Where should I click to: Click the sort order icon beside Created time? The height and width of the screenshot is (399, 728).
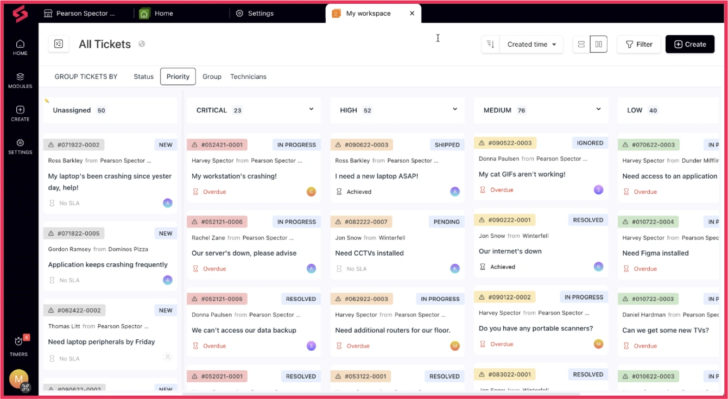click(491, 44)
